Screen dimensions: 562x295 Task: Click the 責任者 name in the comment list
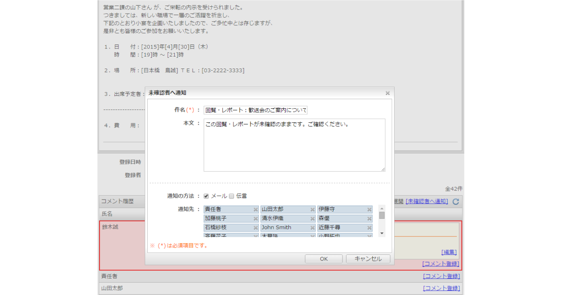(x=109, y=276)
